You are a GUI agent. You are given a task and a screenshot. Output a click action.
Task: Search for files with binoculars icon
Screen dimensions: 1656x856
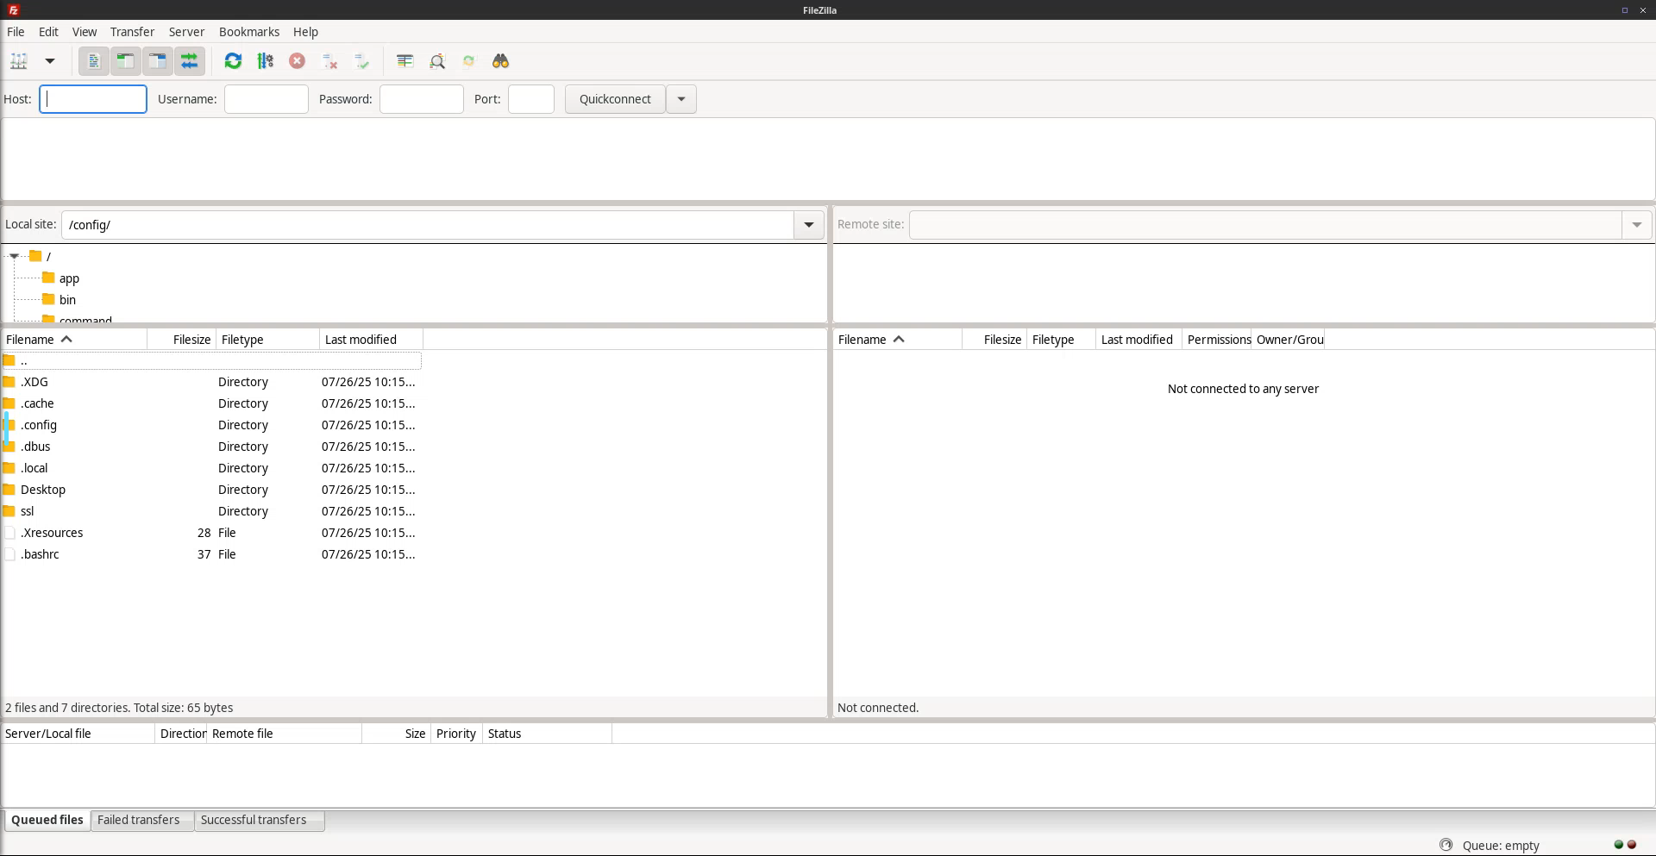[x=501, y=61]
